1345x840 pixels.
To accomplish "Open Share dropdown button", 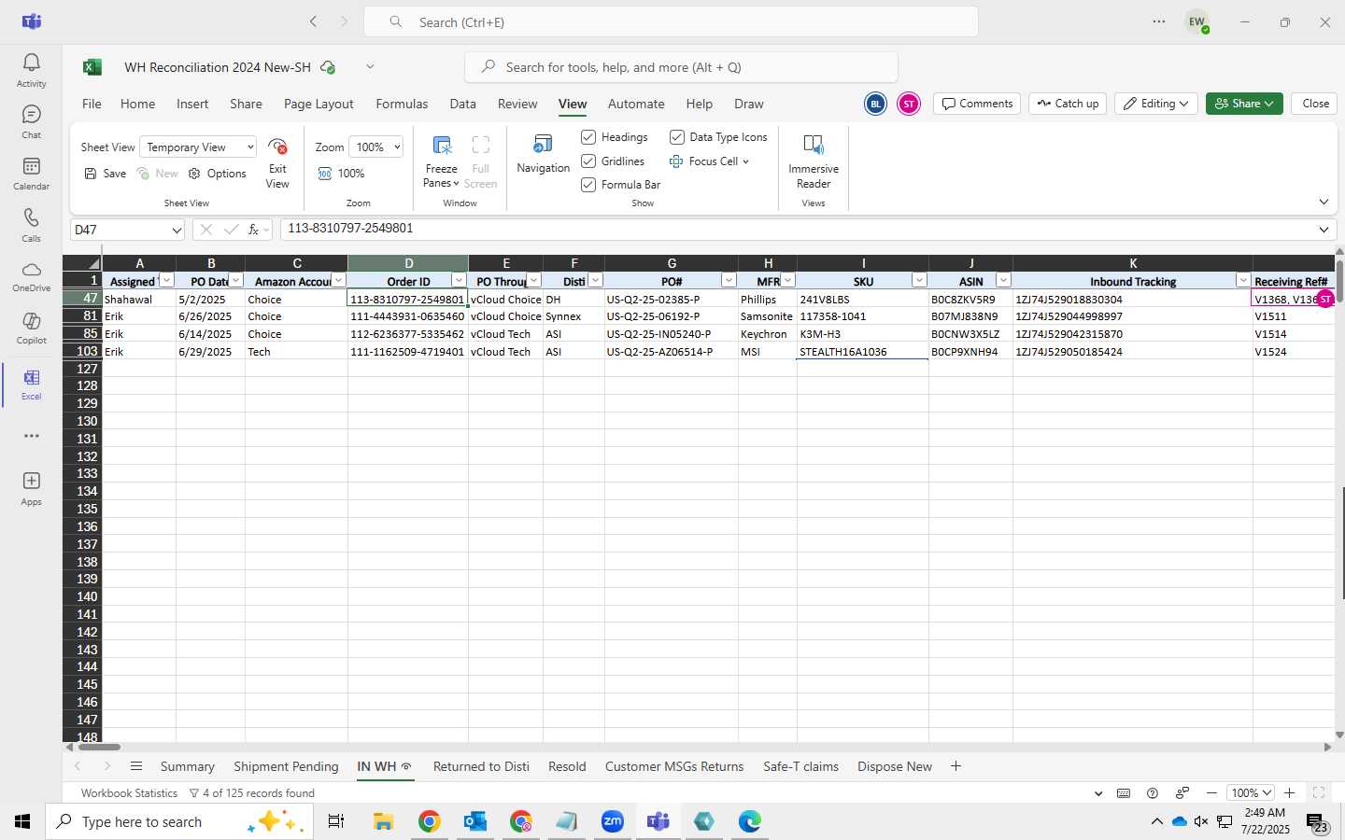I will [x=1244, y=104].
